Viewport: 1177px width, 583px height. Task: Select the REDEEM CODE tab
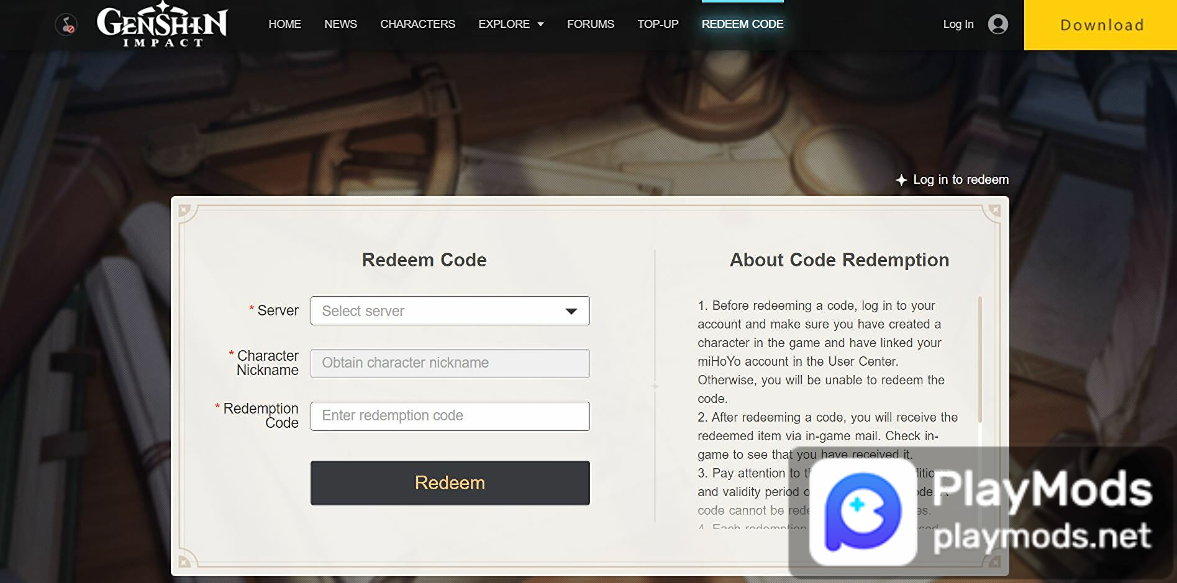[x=742, y=24]
